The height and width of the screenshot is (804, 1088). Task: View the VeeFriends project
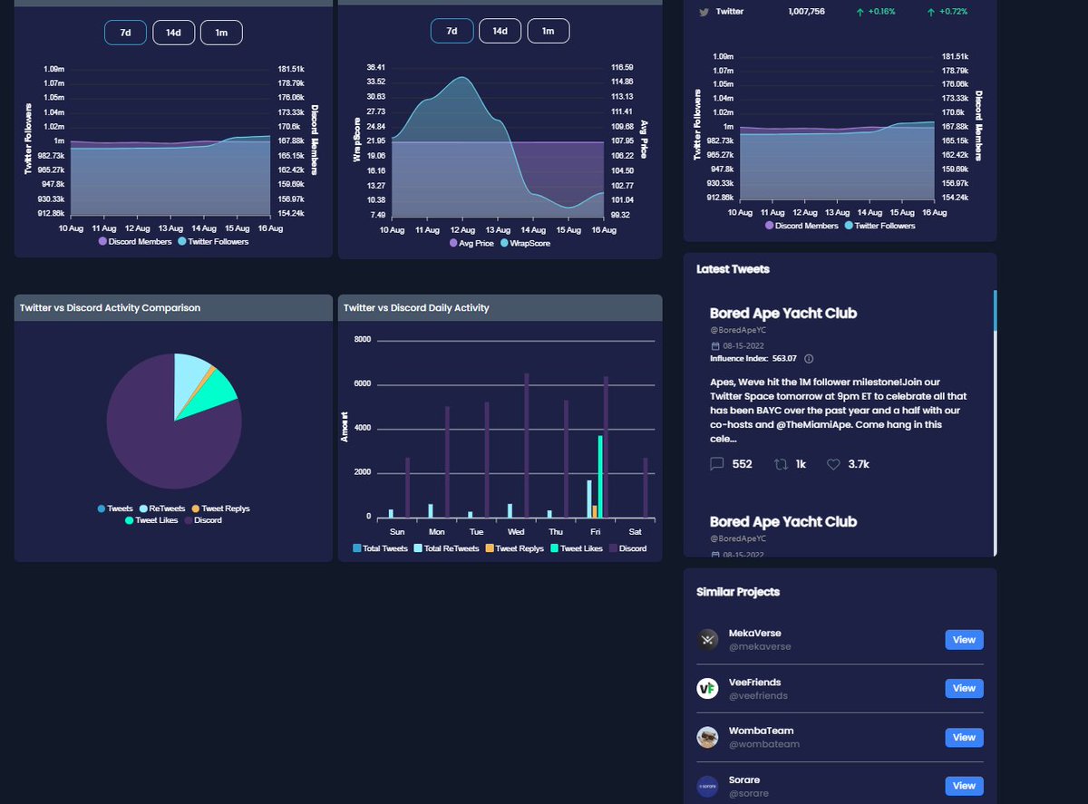(964, 689)
